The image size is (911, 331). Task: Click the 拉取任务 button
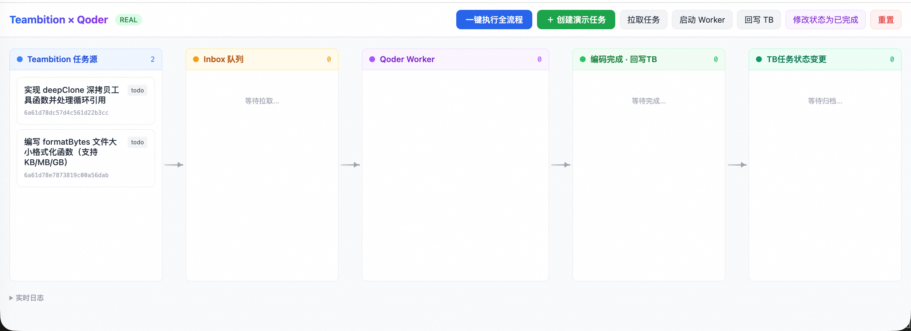click(x=643, y=20)
